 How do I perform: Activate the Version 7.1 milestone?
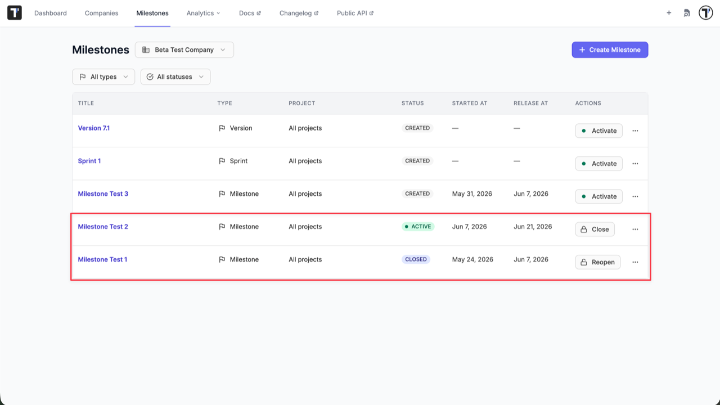598,130
